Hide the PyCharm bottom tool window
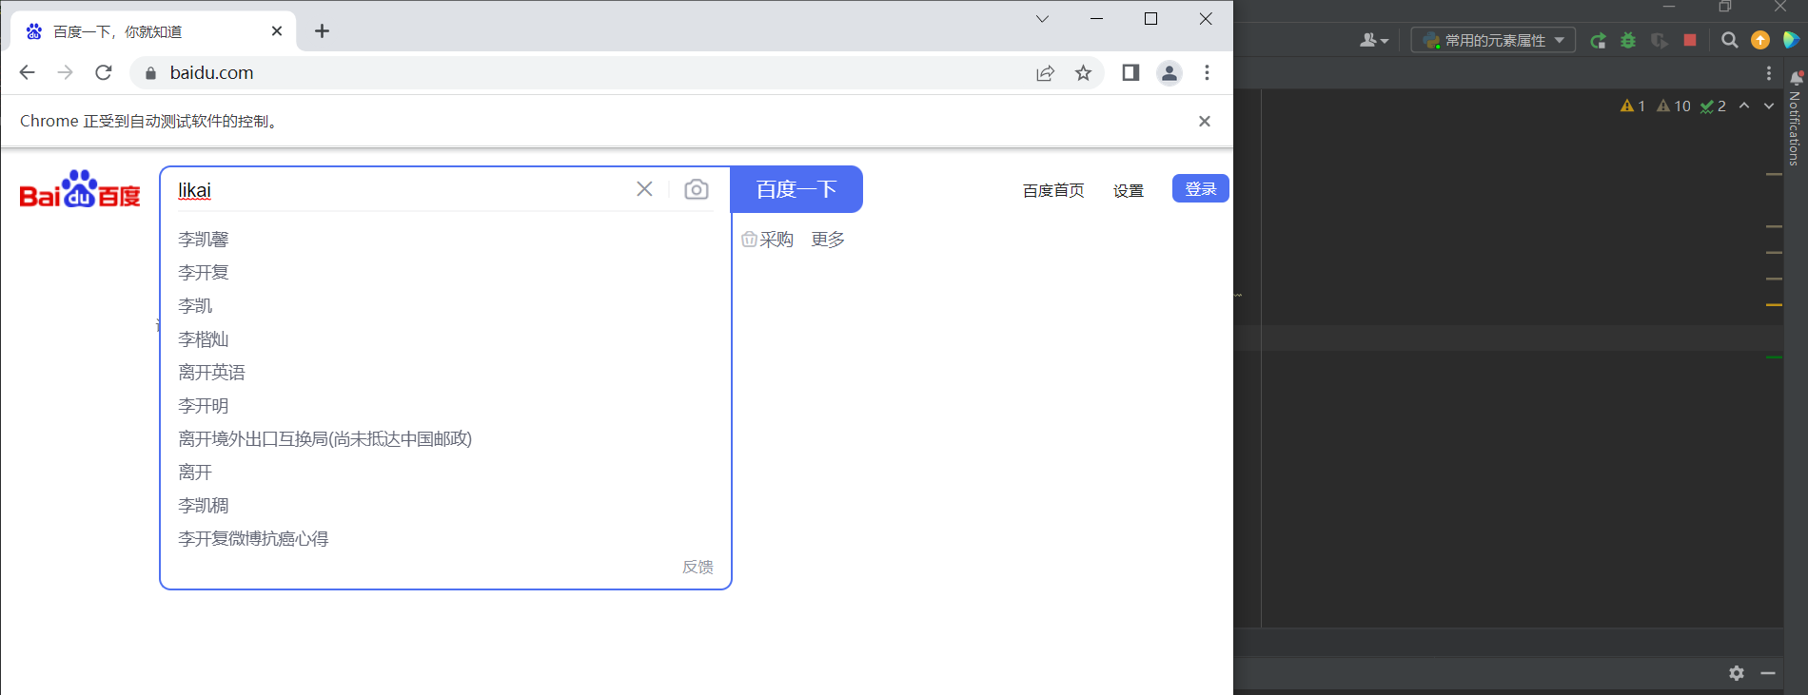This screenshot has height=695, width=1808. (x=1768, y=673)
